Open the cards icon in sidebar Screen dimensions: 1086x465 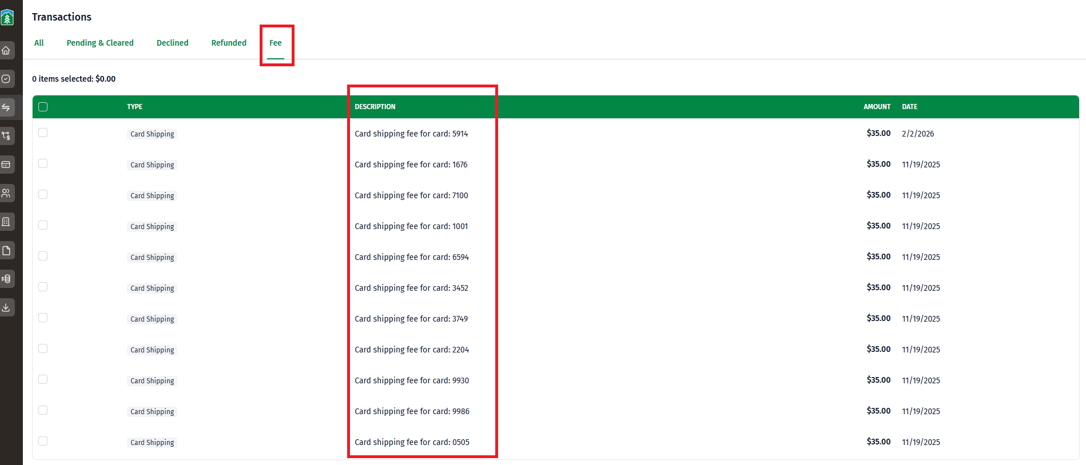6,165
